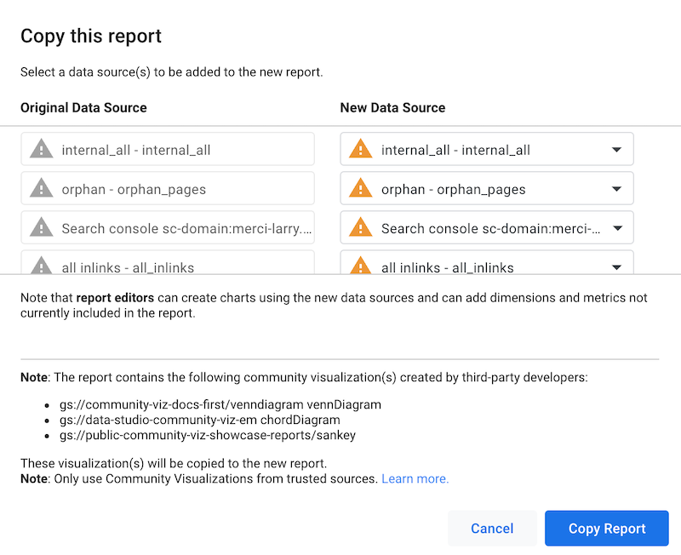Click orange warning icon for new all_inlinks source
Screen dimensions: 681x555
pos(361,266)
